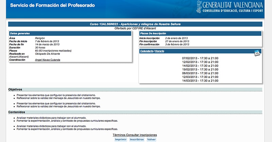Click the Curso 13AL56IN023 title bar
This screenshot has height=142, width=272.
tap(135, 24)
